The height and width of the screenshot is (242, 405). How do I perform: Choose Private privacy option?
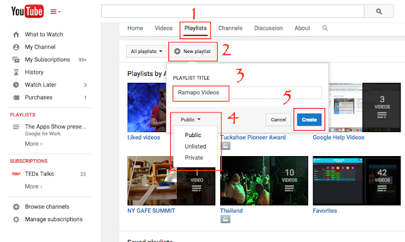tap(194, 157)
